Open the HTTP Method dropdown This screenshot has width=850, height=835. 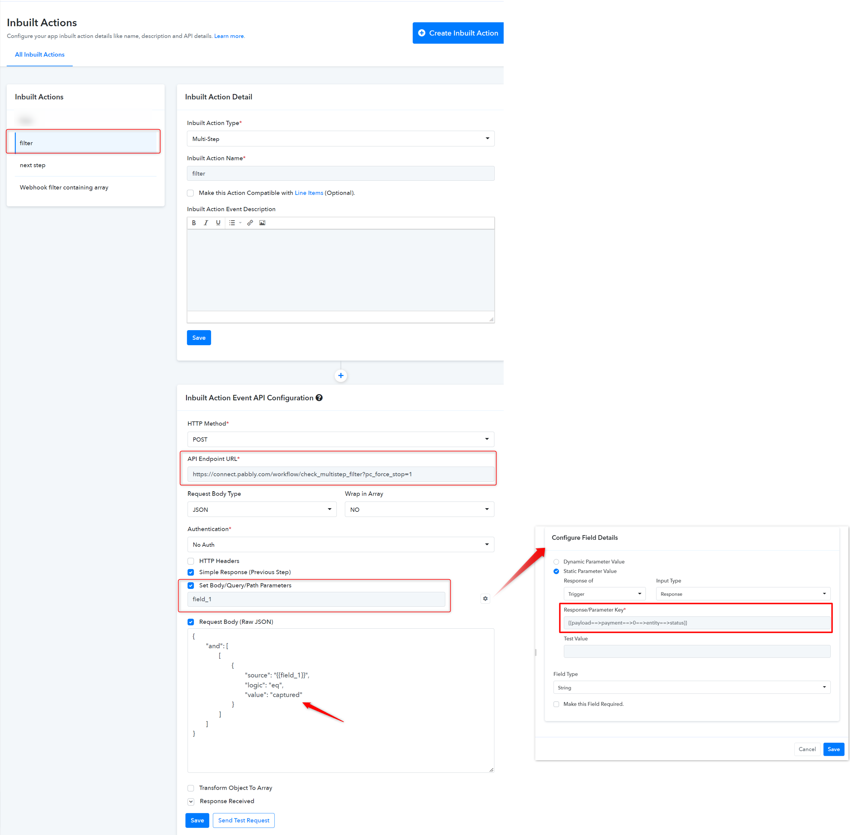pos(340,439)
